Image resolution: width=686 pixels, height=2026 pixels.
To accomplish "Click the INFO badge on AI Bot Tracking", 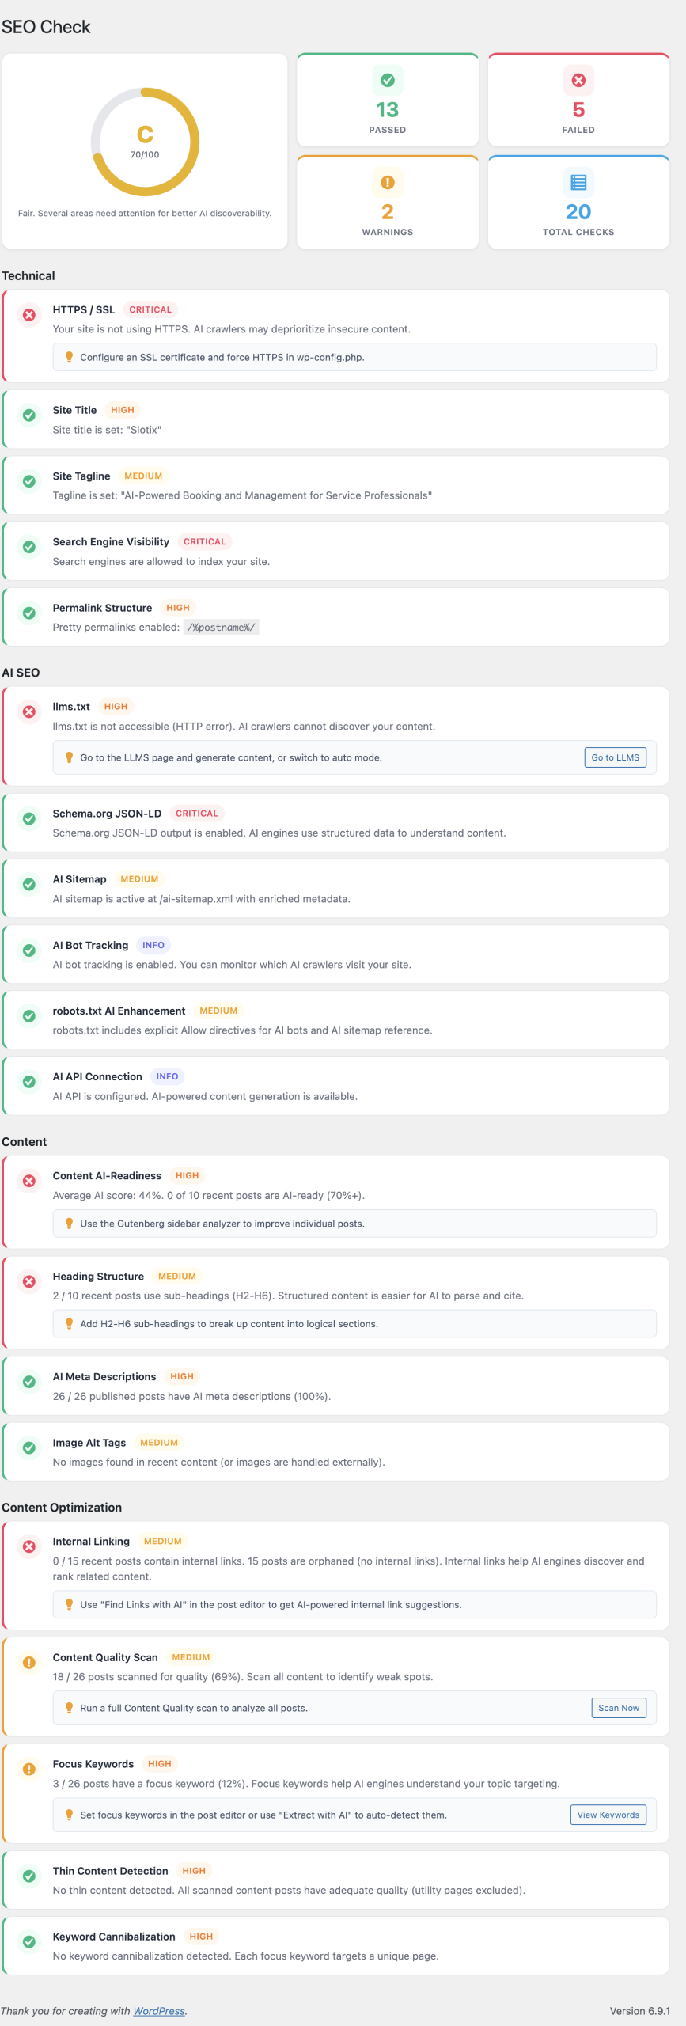I will pyautogui.click(x=153, y=945).
